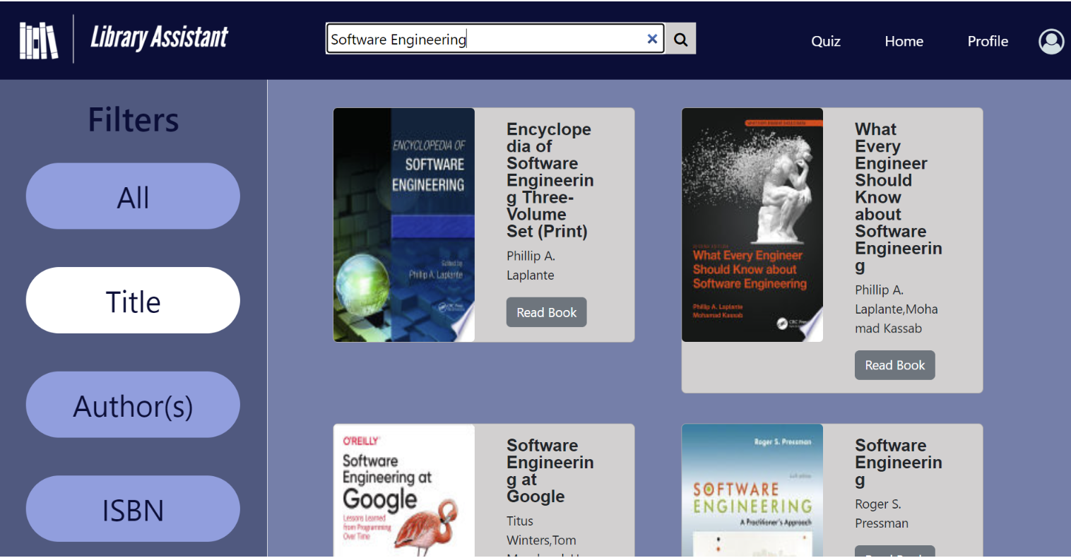Screen dimensions: 1071x558
Task: Click author Titus Winters text
Action: [x=541, y=530]
